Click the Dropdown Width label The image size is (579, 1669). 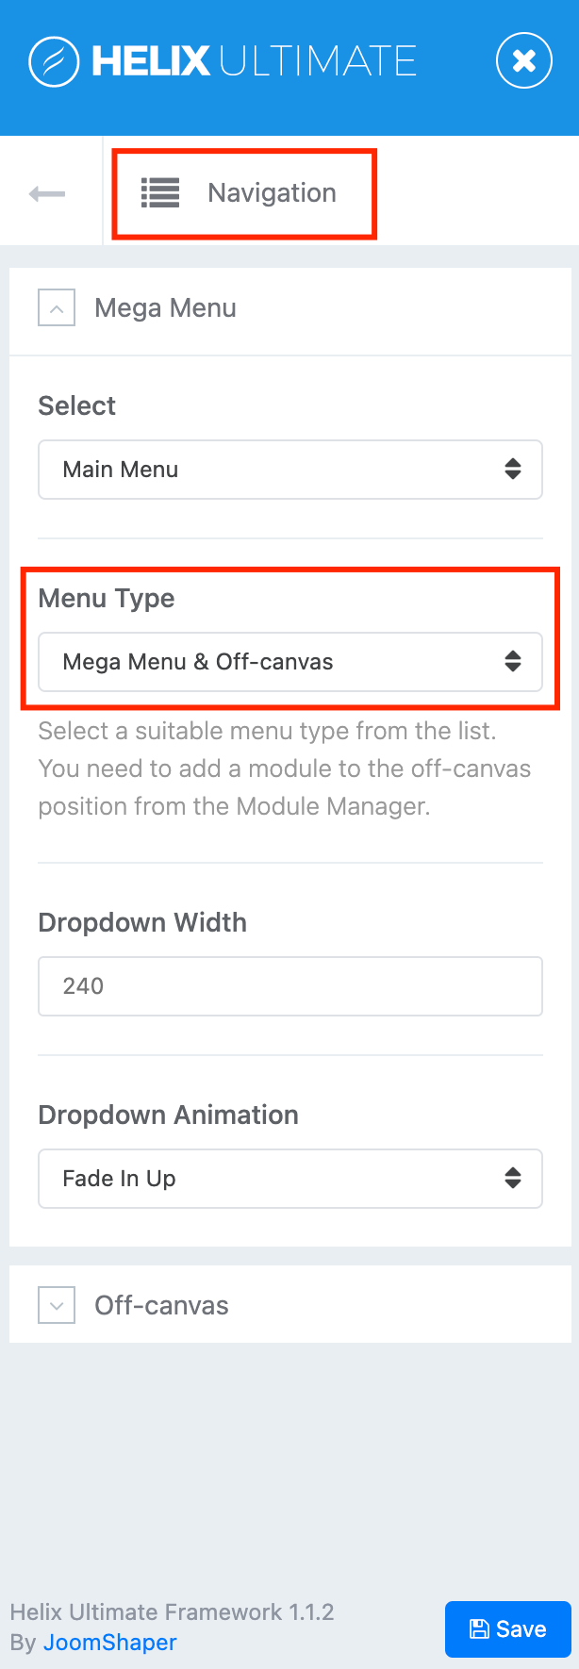coord(142,923)
